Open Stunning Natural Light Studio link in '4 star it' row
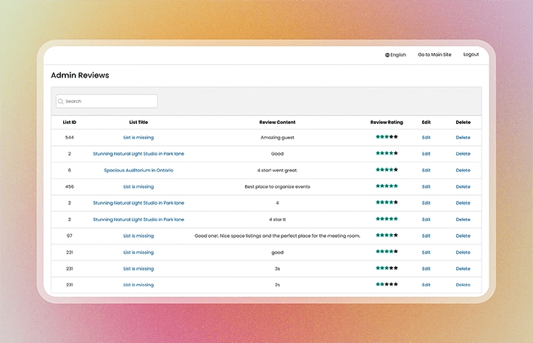The height and width of the screenshot is (343, 533). click(139, 219)
